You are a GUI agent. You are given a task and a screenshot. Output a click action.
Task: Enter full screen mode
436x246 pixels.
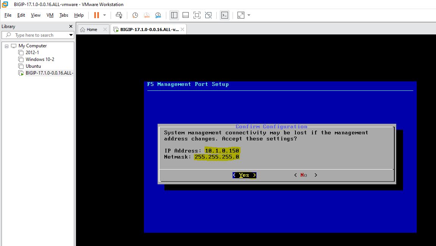[197, 15]
